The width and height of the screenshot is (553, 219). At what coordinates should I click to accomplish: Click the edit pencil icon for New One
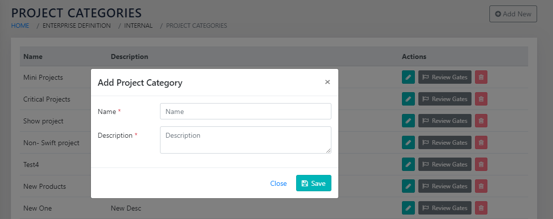(408, 208)
